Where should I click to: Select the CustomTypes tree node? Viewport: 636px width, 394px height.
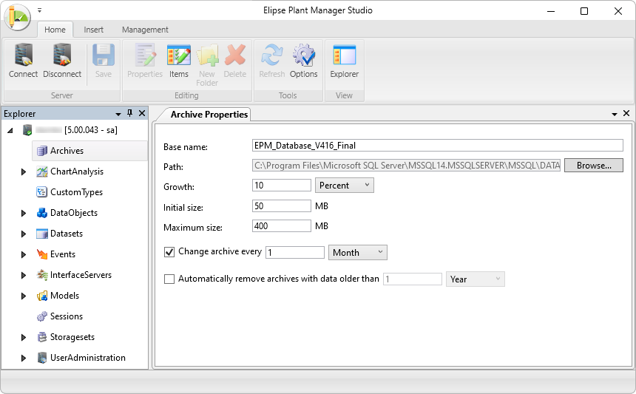point(75,192)
